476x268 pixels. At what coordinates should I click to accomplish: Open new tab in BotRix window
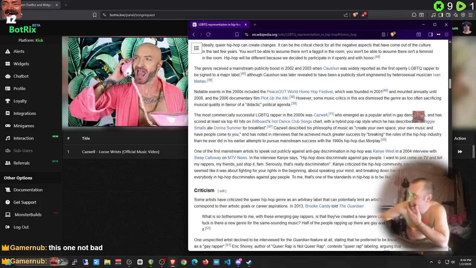(x=66, y=5)
